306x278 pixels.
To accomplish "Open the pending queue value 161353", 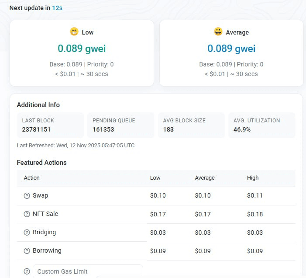I will click(x=103, y=129).
